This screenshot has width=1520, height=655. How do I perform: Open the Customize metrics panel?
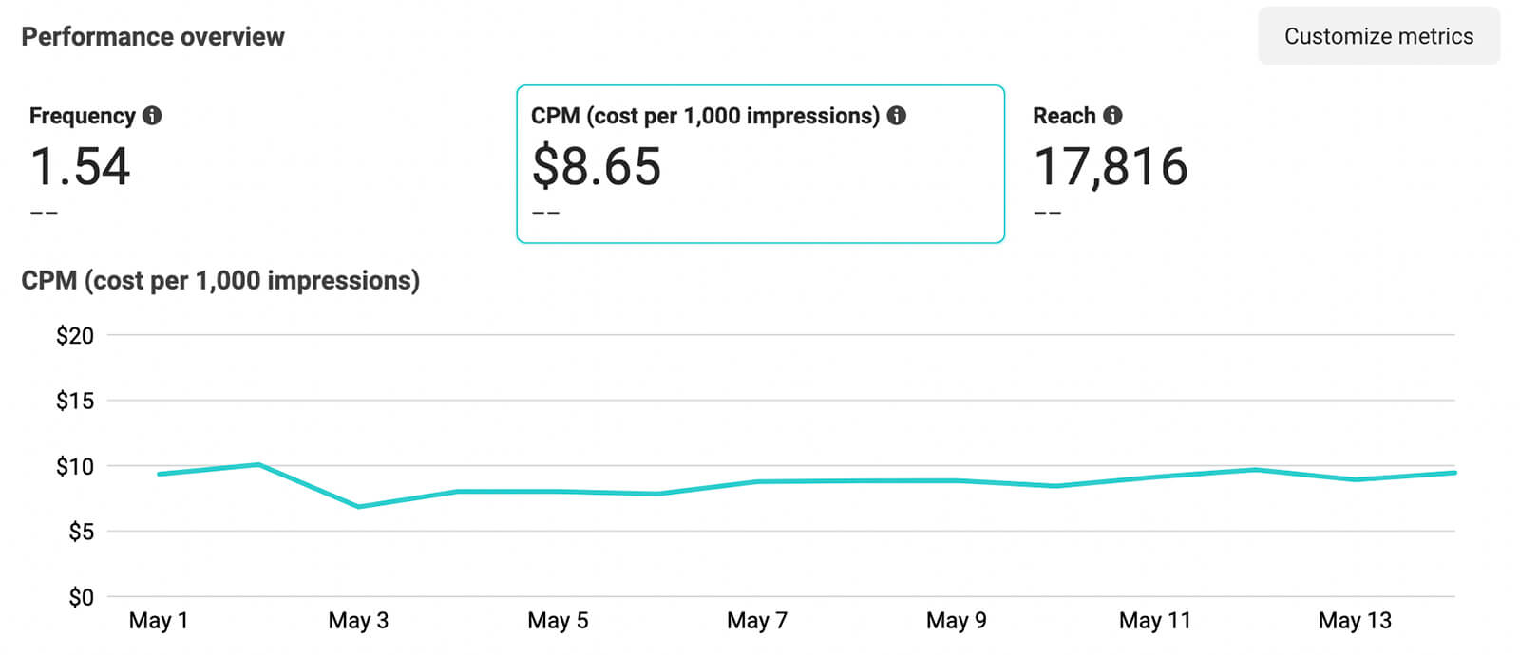pos(1377,36)
